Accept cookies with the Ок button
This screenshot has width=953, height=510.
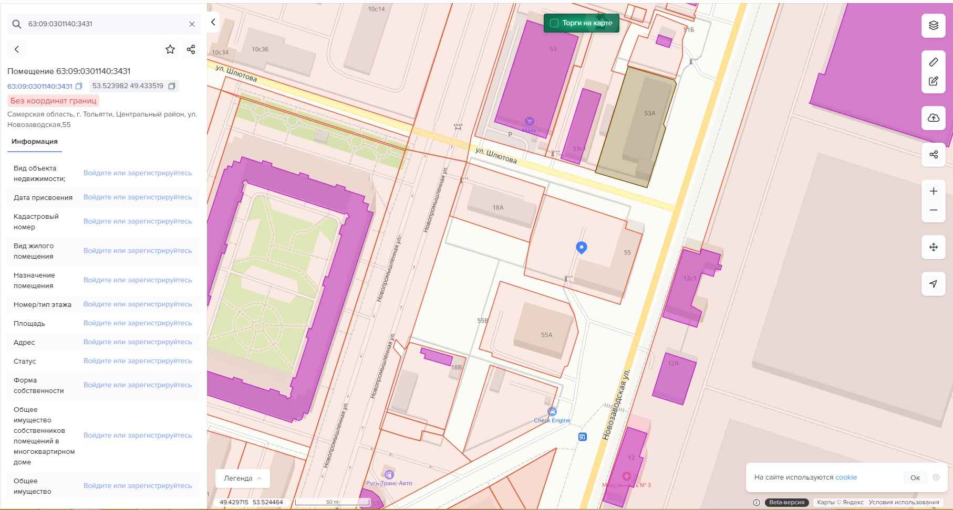915,477
